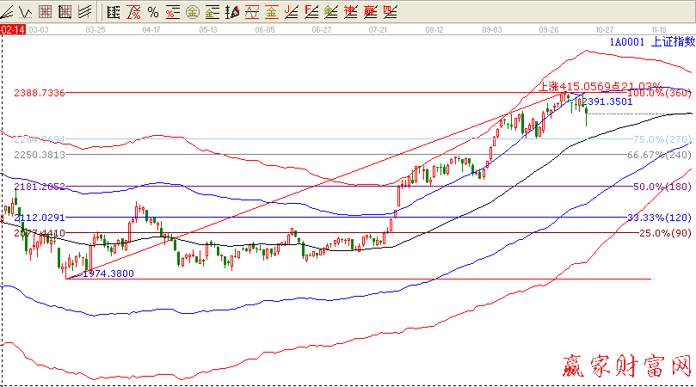This screenshot has height=387, width=696.
Task: Click the 1A0001 上证指数 stock label
Action: (651, 42)
